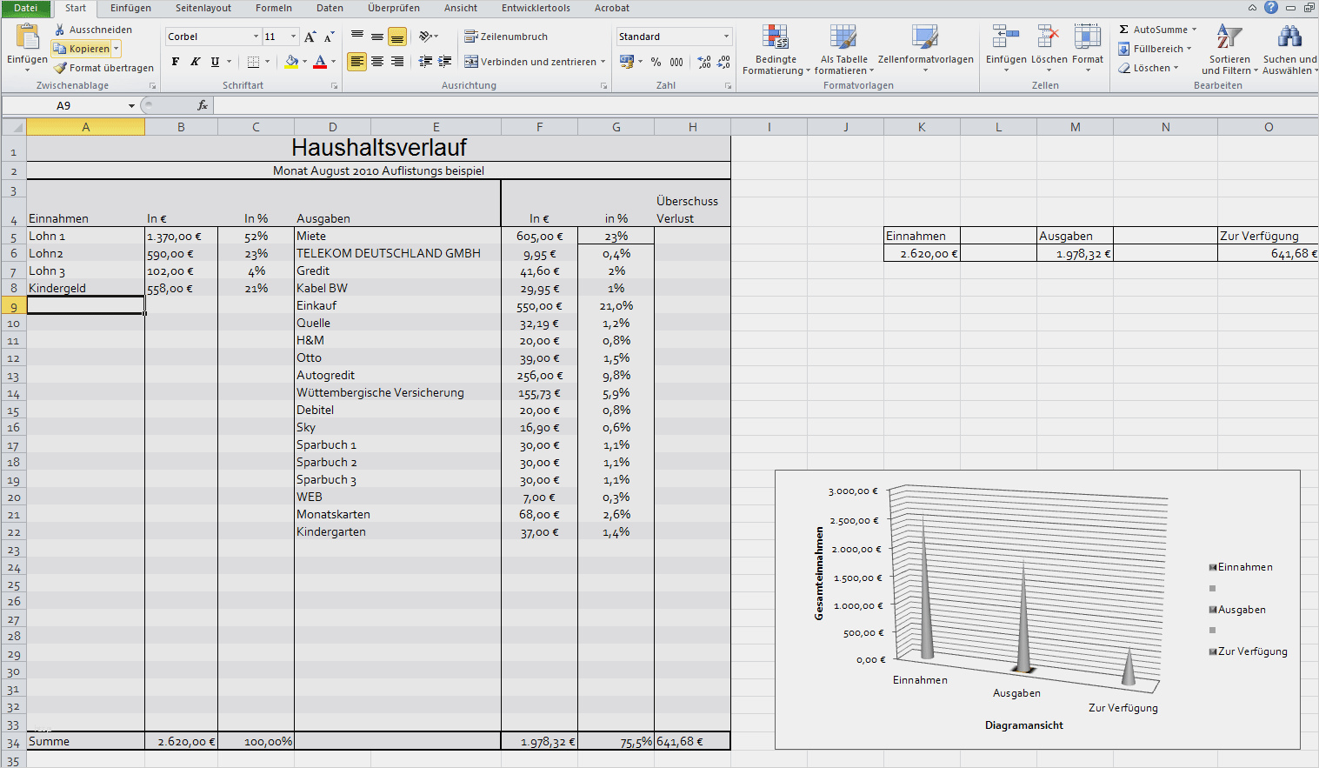Open the Name Box dropdown arrow
1319x768 pixels.
coord(131,106)
